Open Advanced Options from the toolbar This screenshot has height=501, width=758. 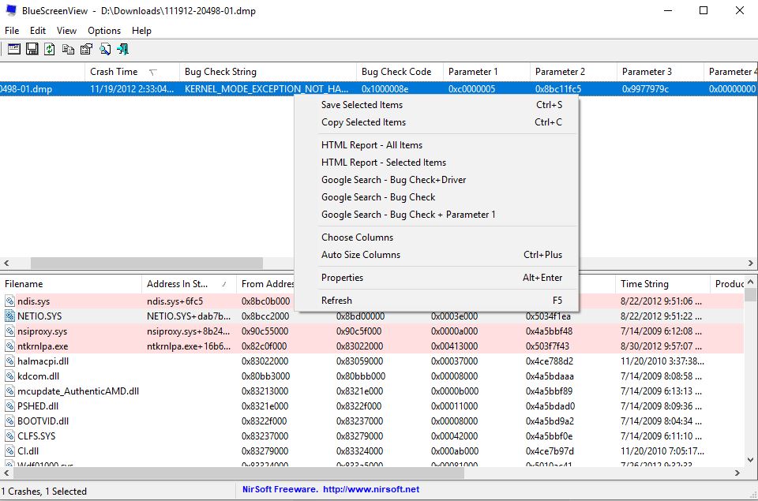point(14,49)
